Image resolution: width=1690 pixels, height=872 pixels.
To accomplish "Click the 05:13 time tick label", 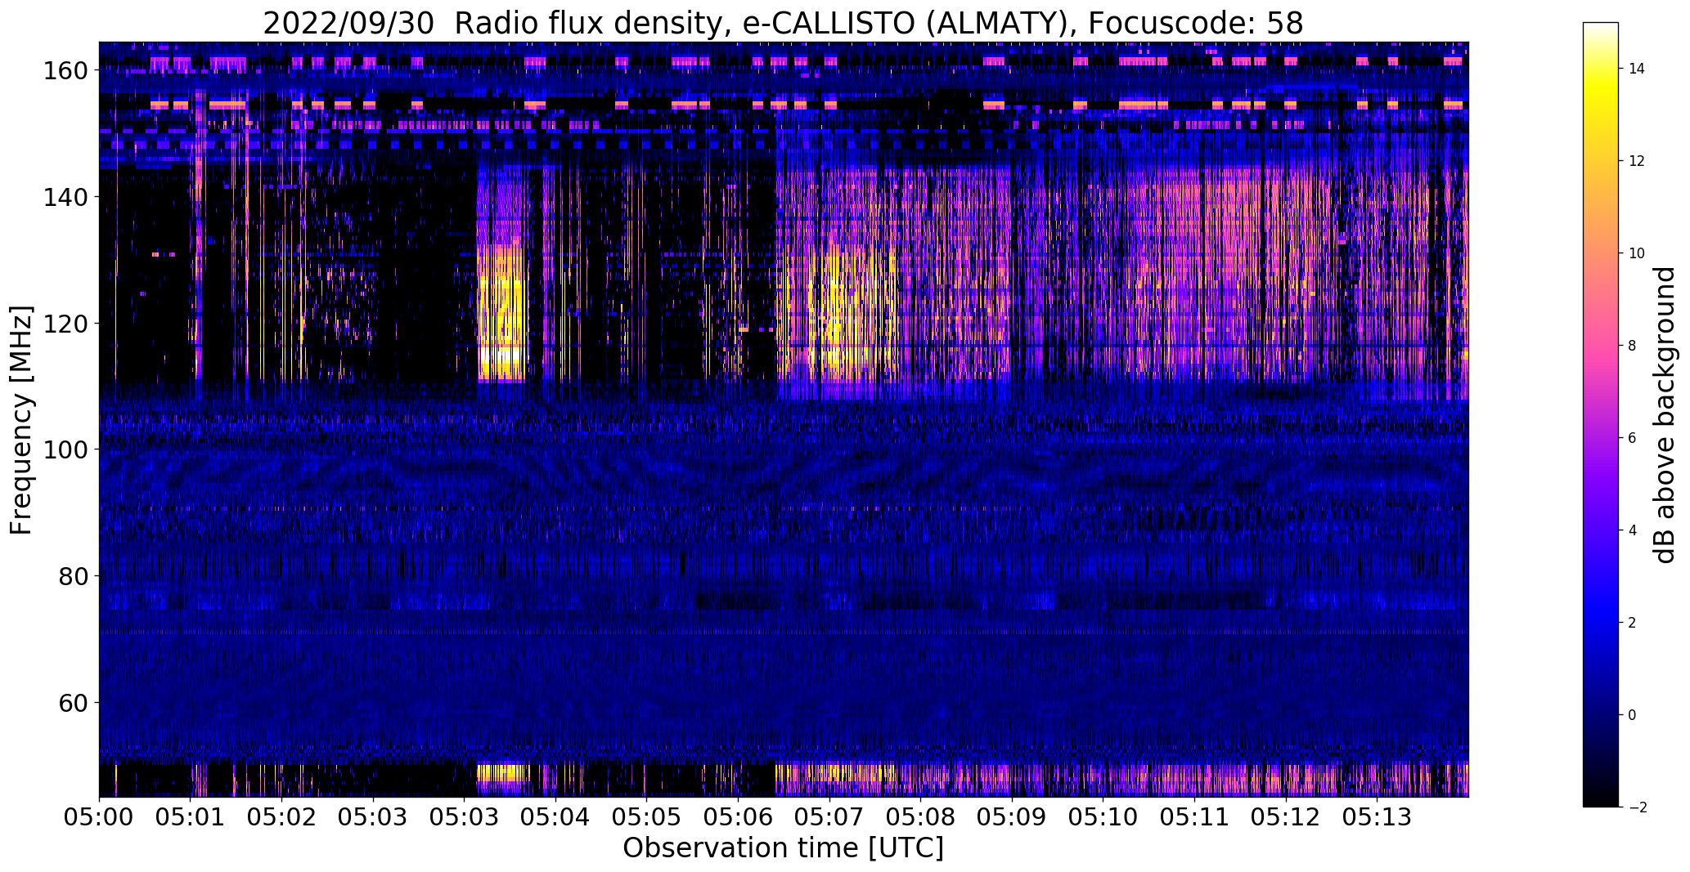I will pos(1377,816).
